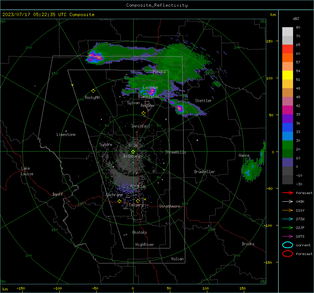Click the yellow radar site marker at map center
Image resolution: width=314 pixels, height=293 pixels.
[x=133, y=152]
